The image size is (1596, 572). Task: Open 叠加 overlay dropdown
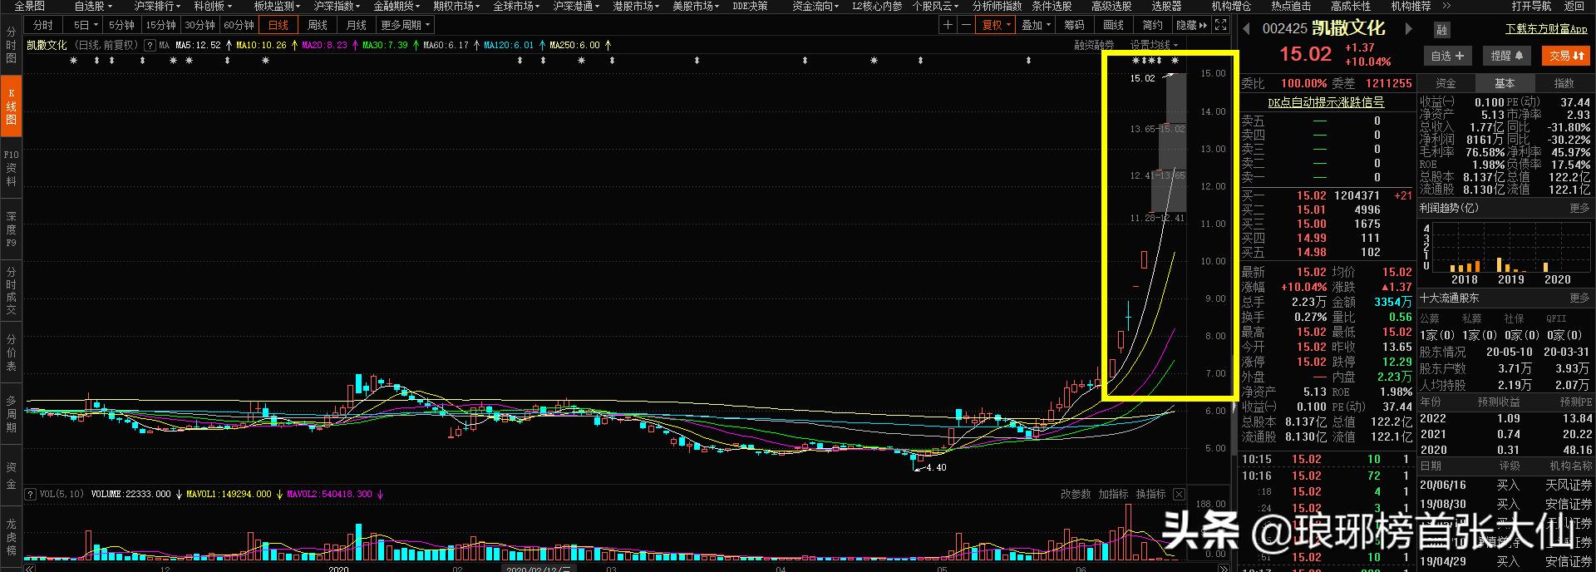(1036, 25)
